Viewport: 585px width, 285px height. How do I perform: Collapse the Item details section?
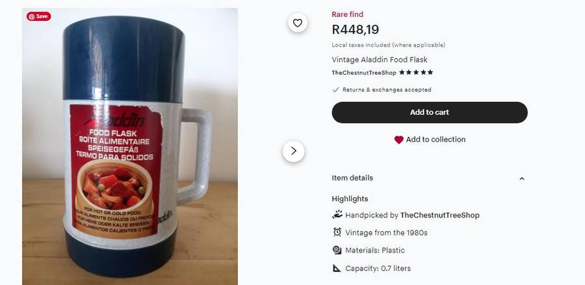tap(521, 179)
